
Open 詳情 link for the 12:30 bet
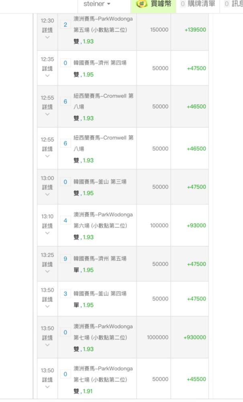(x=47, y=30)
